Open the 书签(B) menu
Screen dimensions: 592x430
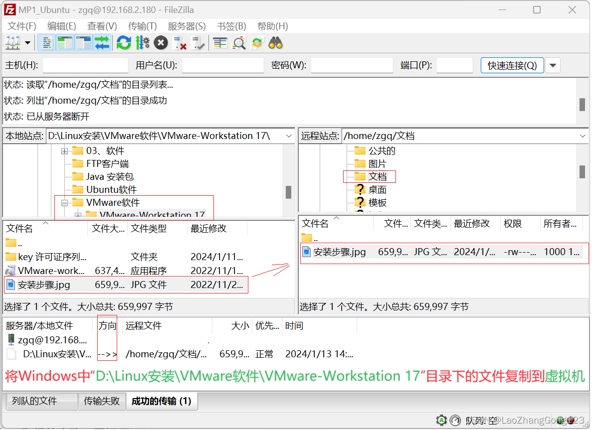click(231, 26)
